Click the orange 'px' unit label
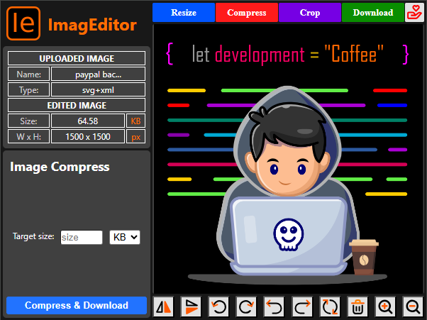Image resolution: width=427 pixels, height=320 pixels. click(x=136, y=136)
